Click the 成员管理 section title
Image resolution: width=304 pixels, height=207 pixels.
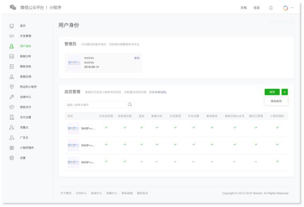point(72,91)
